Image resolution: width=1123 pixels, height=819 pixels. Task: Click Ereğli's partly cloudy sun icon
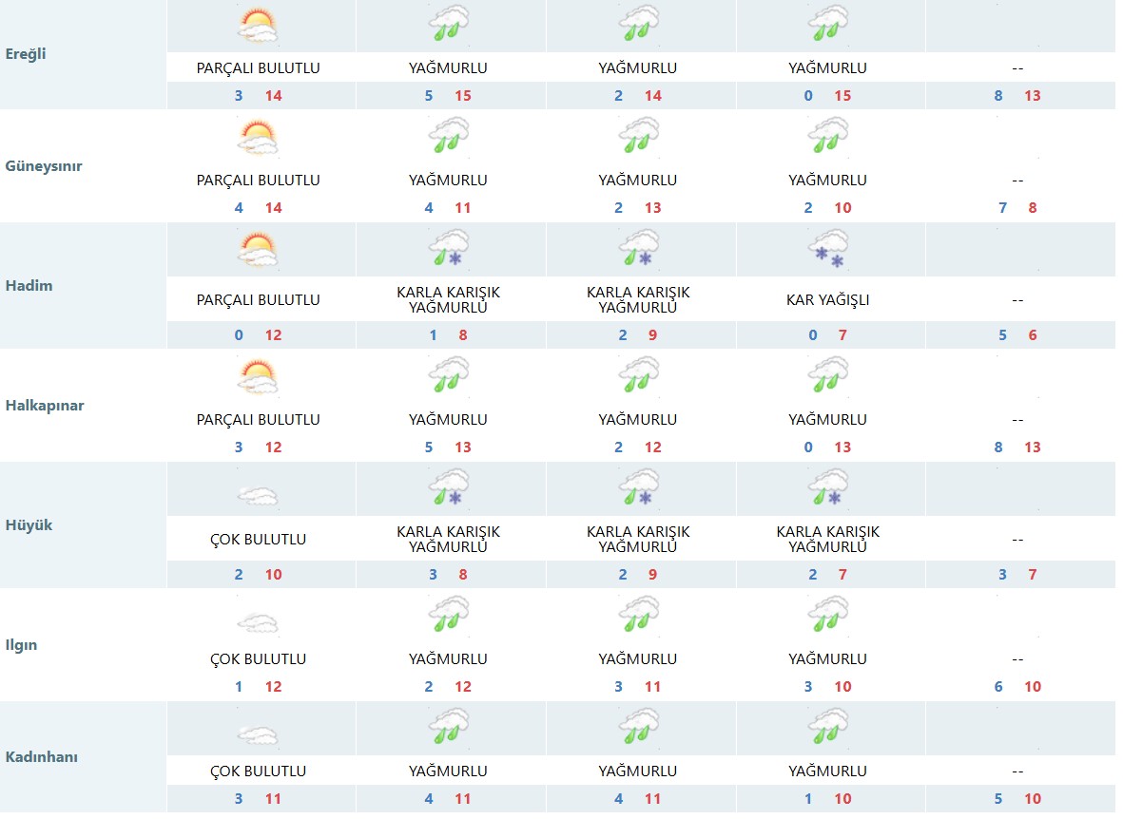pyautogui.click(x=258, y=25)
